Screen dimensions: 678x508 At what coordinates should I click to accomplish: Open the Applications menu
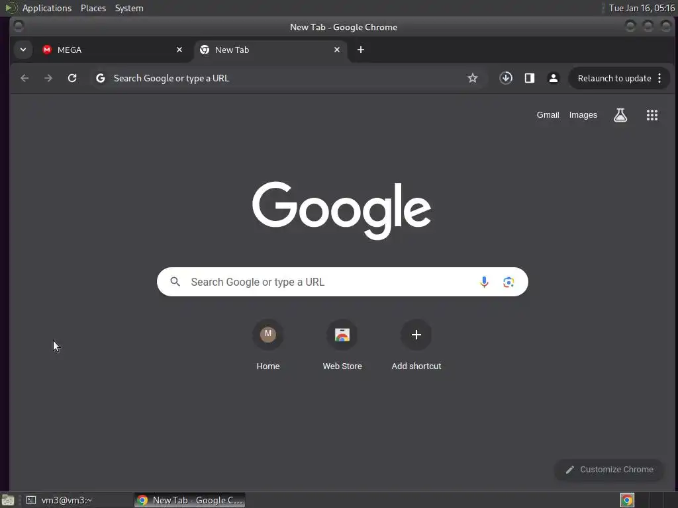47,8
